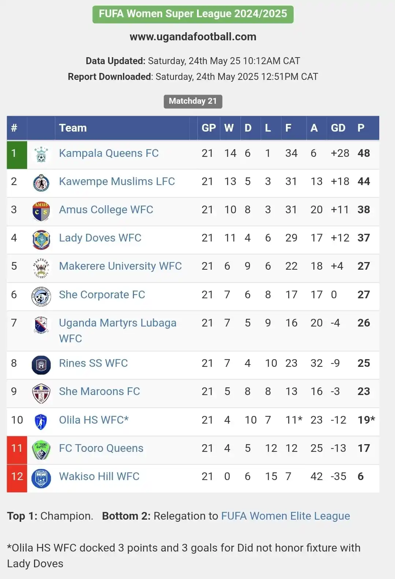The width and height of the screenshot is (395, 579).
Task: Click the P points column header
Action: (361, 128)
